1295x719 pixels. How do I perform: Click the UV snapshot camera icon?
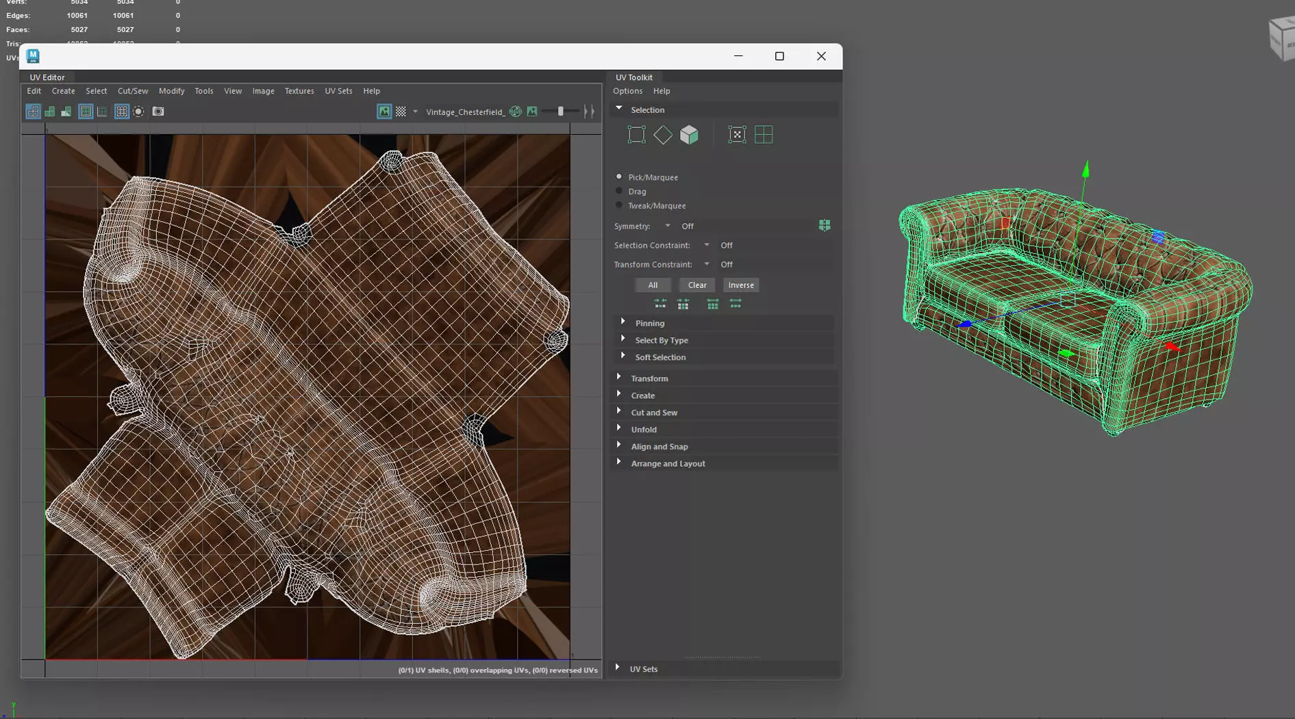158,112
